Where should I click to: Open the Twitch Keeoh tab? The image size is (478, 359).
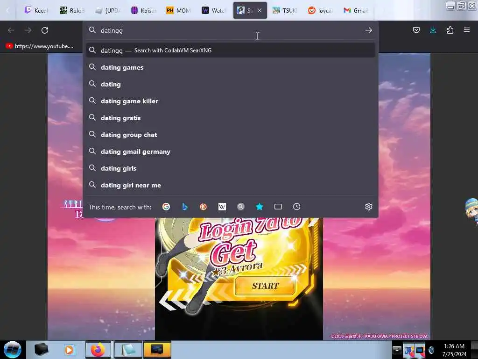pos(36,10)
